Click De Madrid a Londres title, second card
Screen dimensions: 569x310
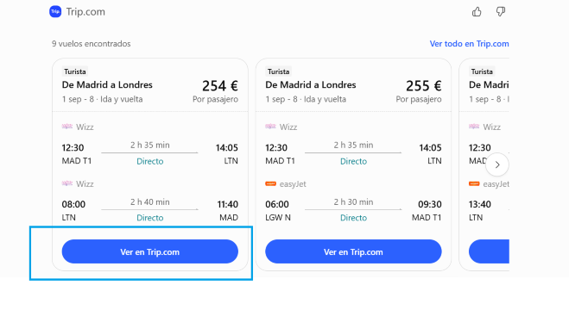click(311, 84)
